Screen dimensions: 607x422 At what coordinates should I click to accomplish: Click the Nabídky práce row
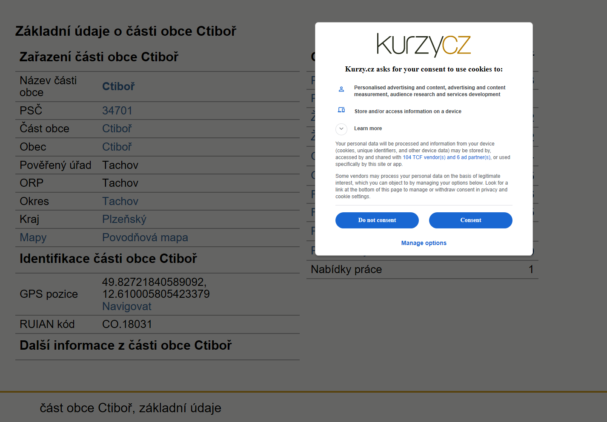tap(422, 269)
